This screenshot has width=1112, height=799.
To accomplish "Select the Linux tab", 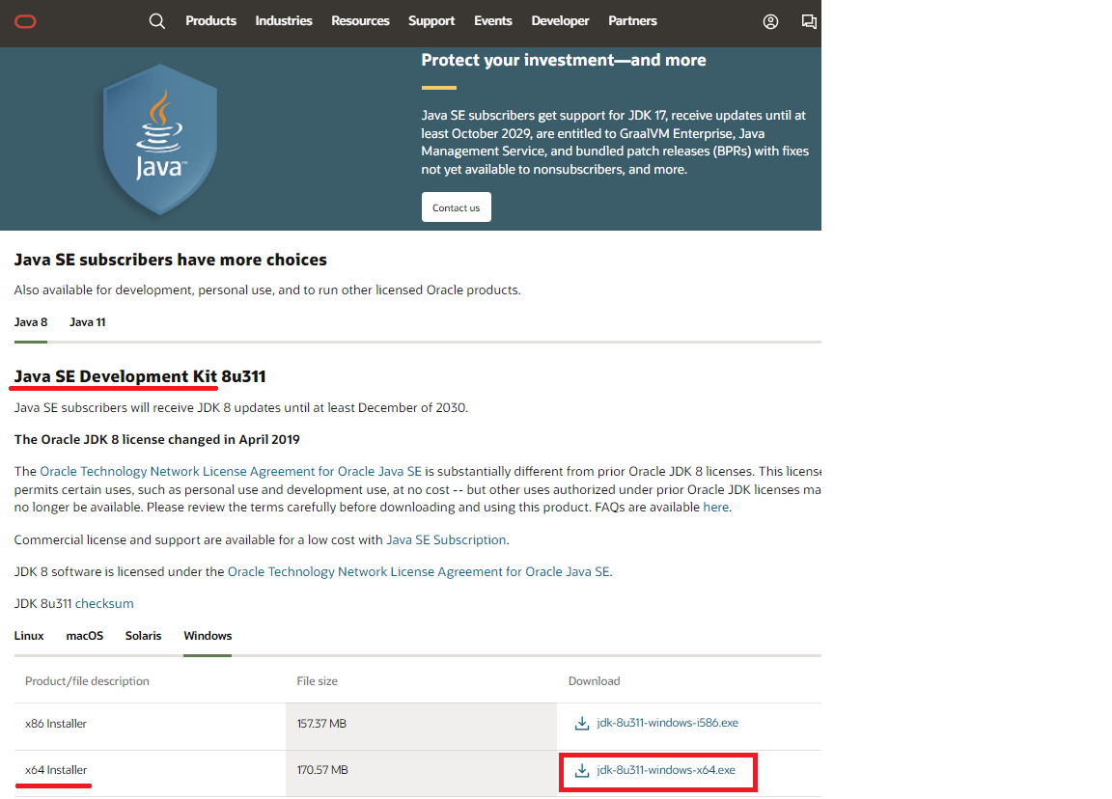I will point(29,636).
